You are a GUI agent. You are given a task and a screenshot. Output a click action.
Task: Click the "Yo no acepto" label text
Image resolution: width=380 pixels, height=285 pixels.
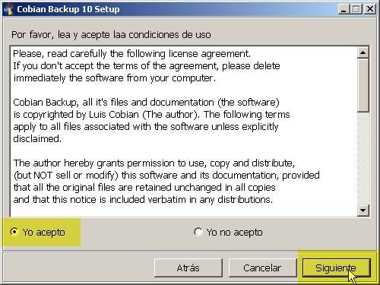[234, 233]
